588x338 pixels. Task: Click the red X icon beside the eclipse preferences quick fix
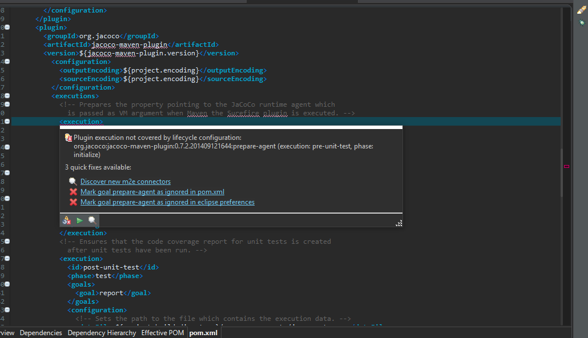point(73,202)
